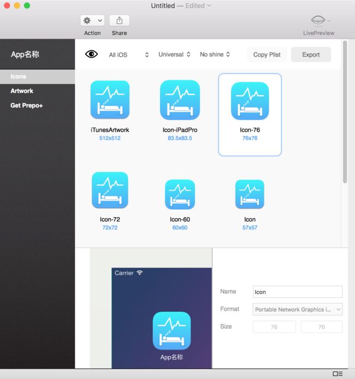Click the Carrier text in preview
This screenshot has width=355, height=379.
[124, 273]
